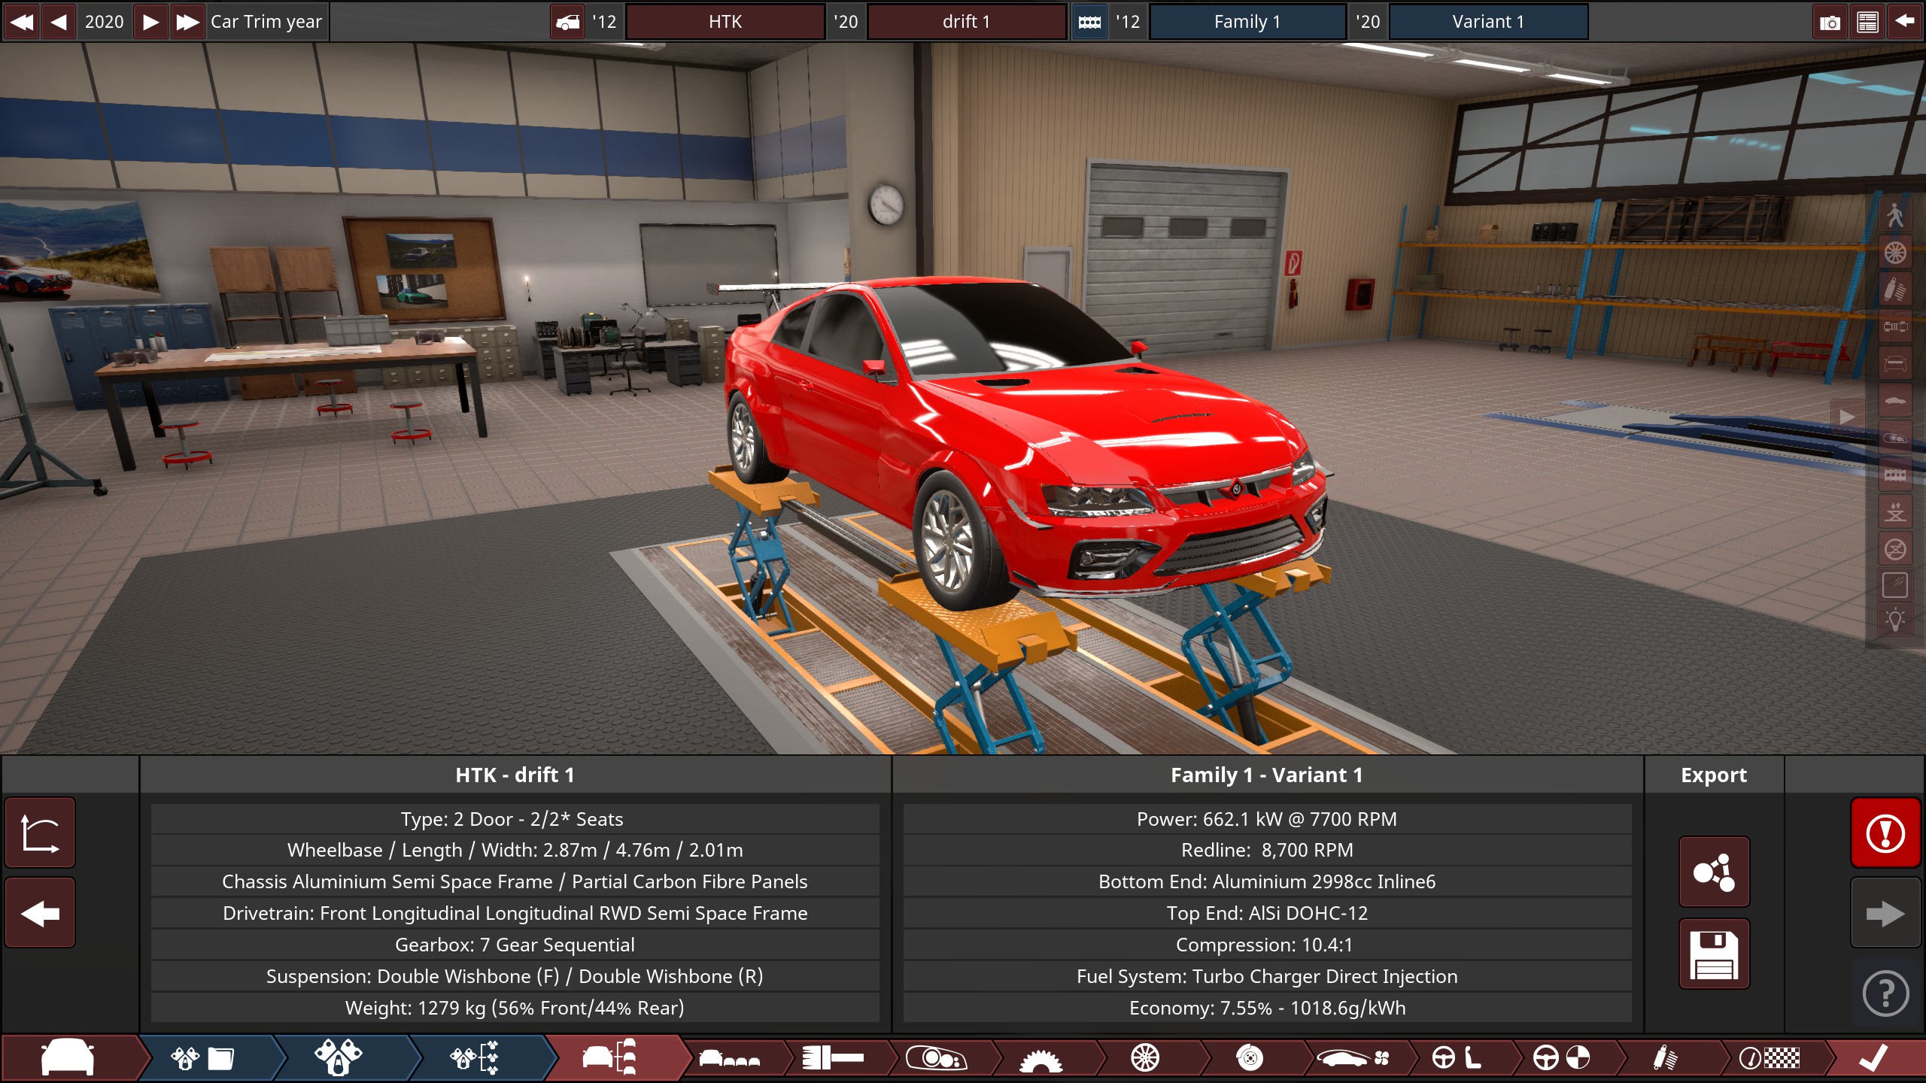Save the car with the floppy disk icon

coord(1714,954)
